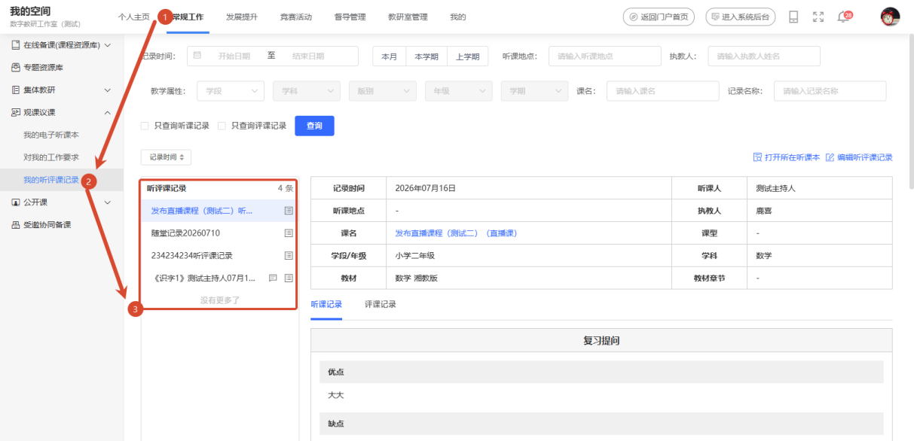Open the 学科 dropdown

click(x=307, y=91)
